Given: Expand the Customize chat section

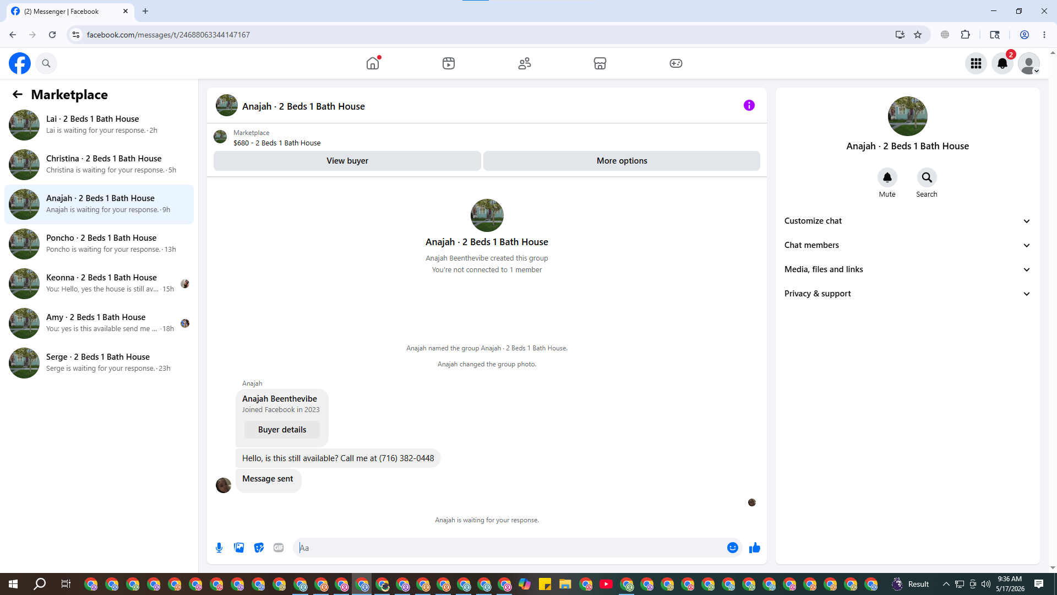Looking at the screenshot, I should point(907,221).
